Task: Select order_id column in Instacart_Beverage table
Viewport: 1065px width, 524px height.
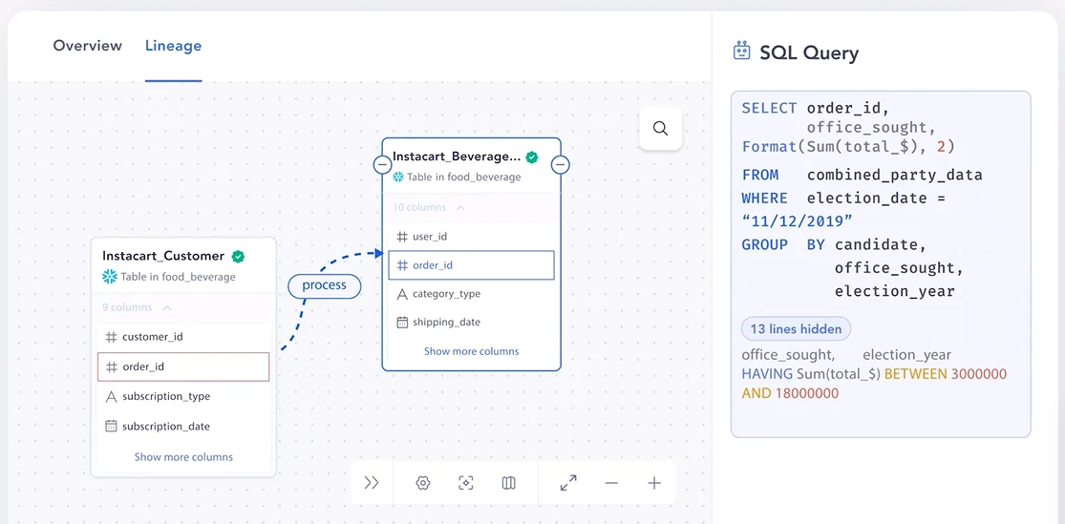Action: (472, 265)
